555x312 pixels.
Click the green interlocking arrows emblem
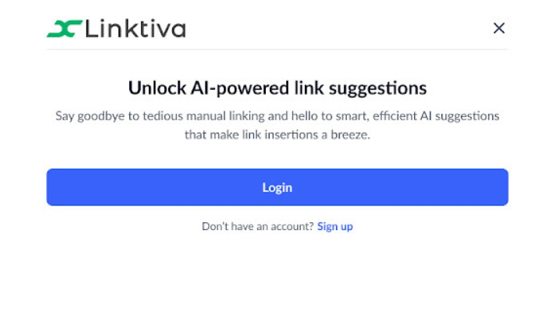click(x=64, y=29)
